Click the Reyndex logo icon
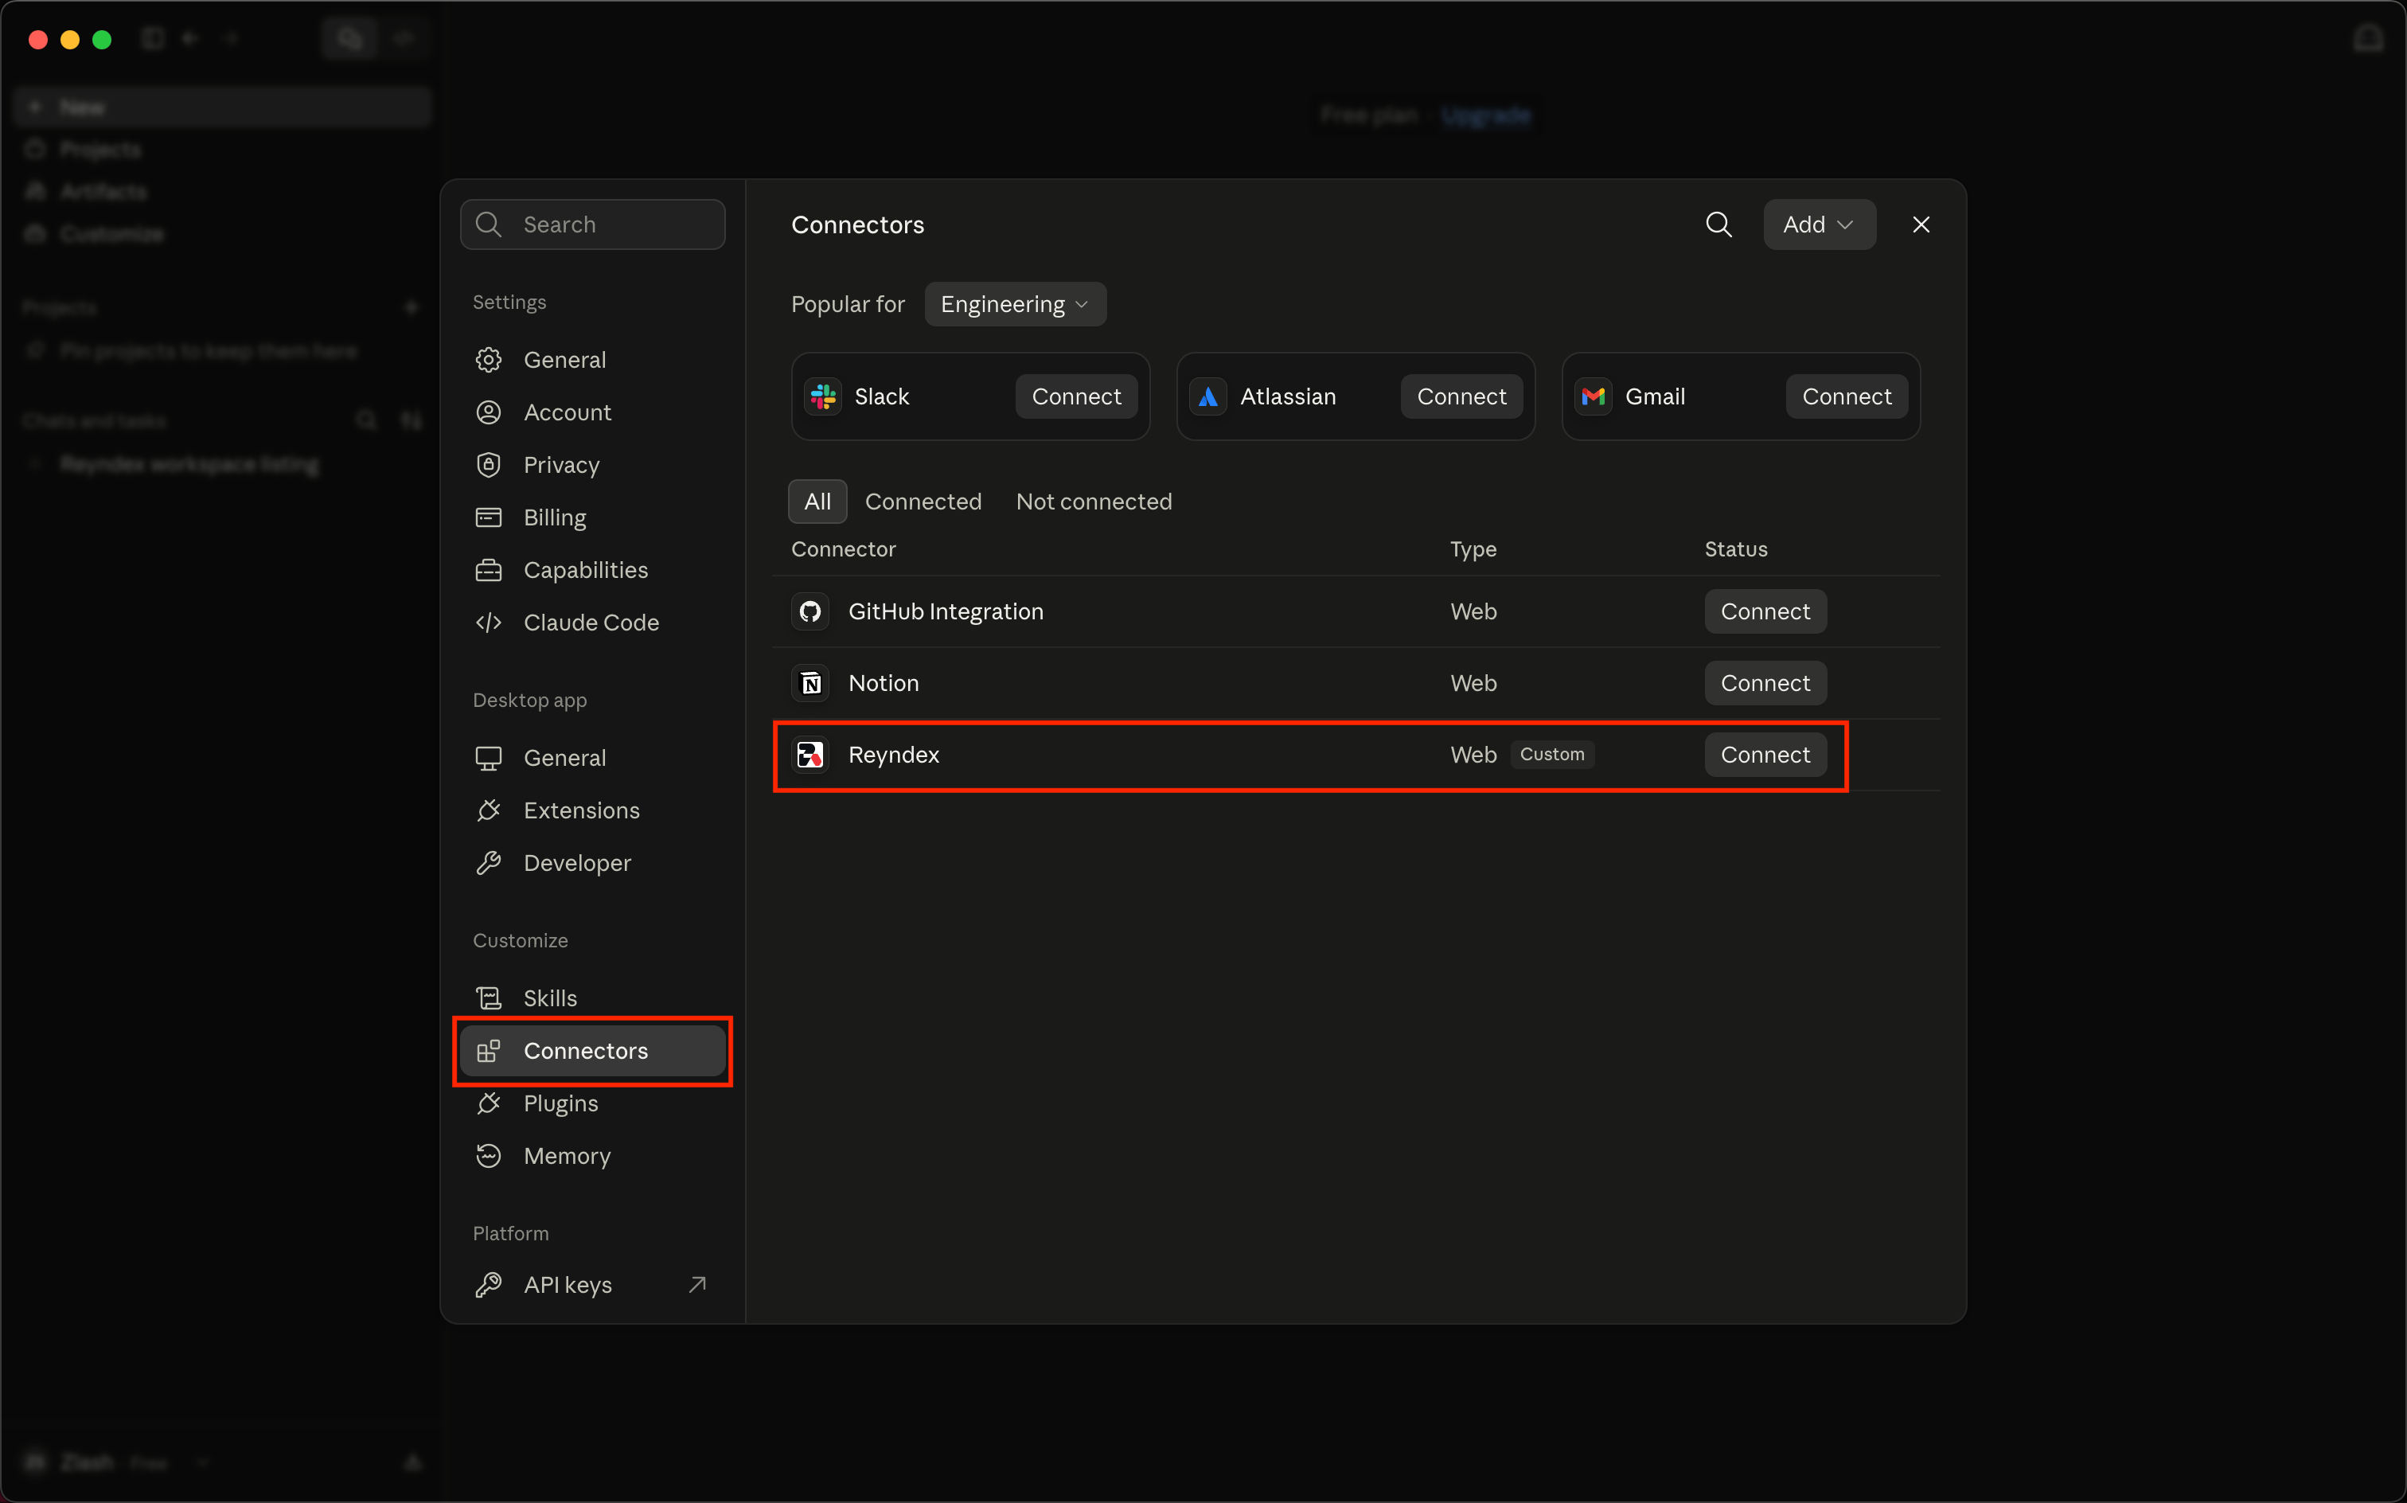The image size is (2407, 1503). pos(810,755)
